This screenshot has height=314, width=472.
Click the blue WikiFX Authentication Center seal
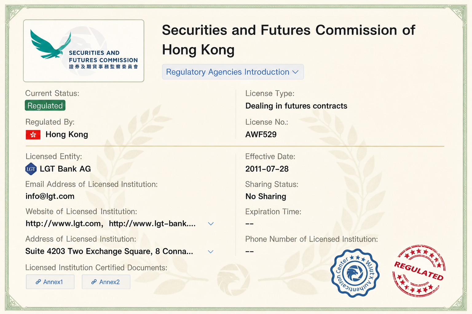pyautogui.click(x=355, y=273)
